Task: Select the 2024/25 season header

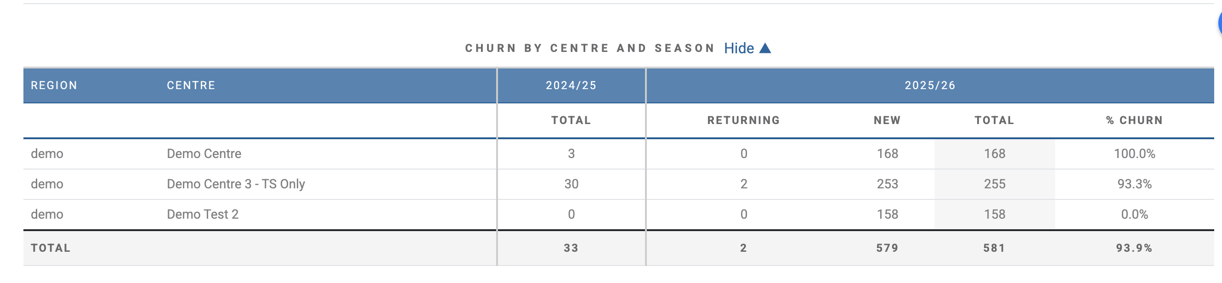Action: pyautogui.click(x=571, y=85)
